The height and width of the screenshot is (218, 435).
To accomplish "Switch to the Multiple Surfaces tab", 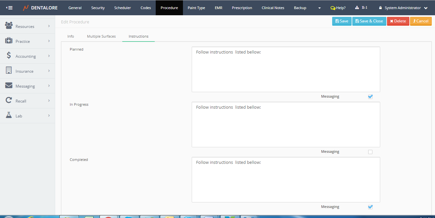I will (101, 36).
